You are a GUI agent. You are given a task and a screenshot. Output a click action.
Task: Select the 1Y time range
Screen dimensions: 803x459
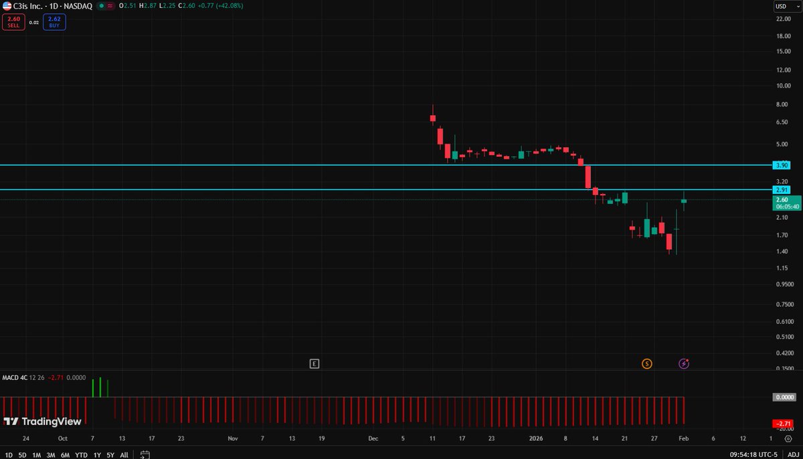(x=97, y=455)
